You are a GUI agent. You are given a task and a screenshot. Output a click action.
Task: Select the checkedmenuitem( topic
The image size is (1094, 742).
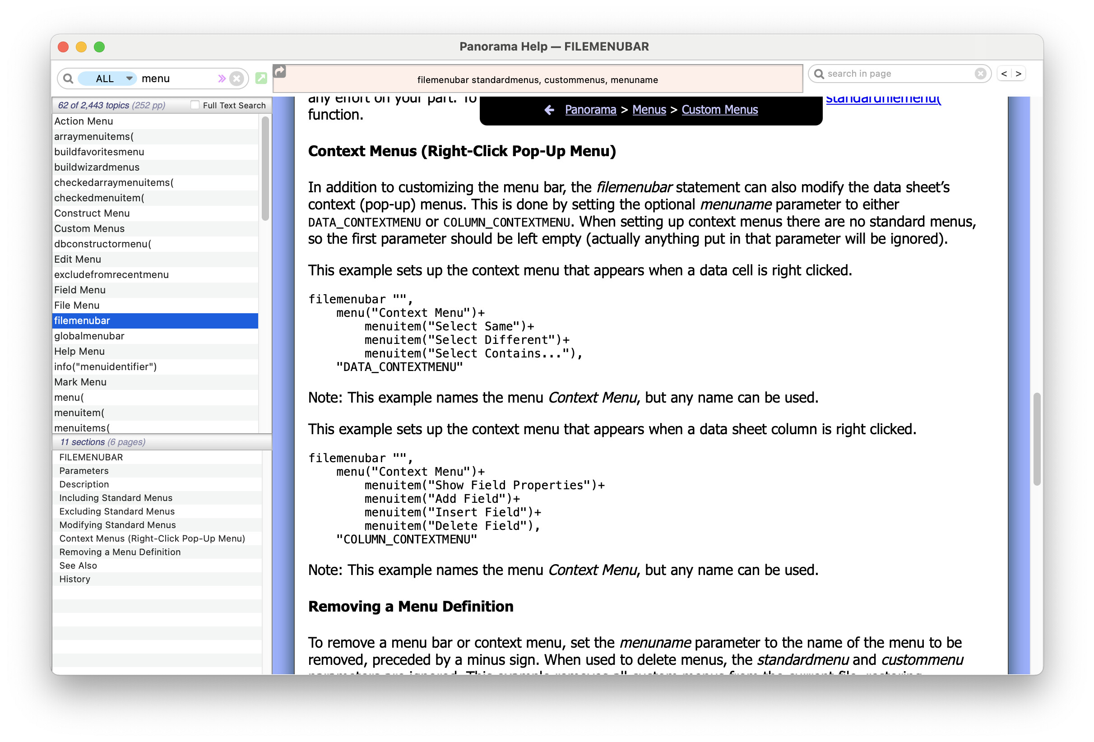(155, 198)
